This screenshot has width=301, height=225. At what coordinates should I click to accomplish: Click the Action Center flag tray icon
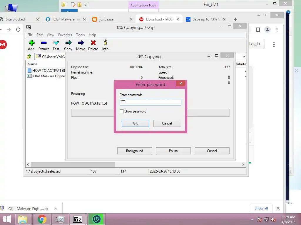259,219
